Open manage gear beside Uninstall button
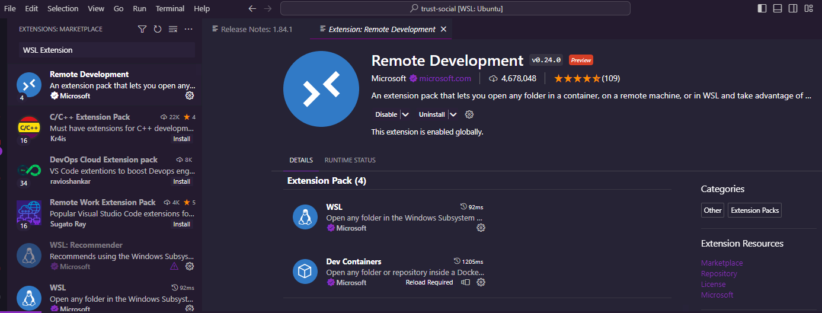Screen dimensions: 822x313 click(469, 114)
